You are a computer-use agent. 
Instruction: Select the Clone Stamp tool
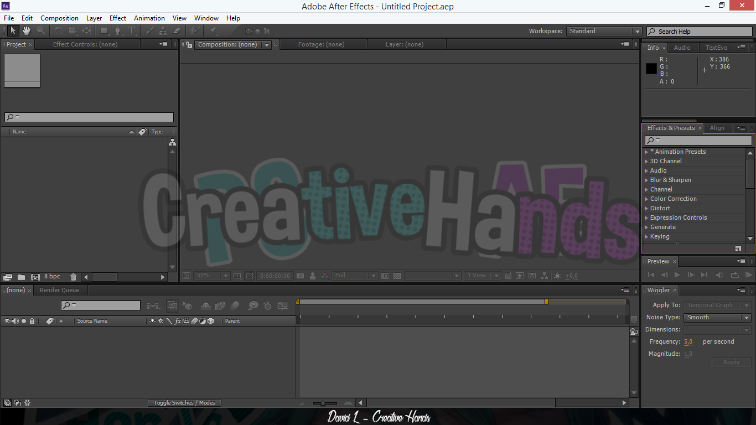point(163,31)
